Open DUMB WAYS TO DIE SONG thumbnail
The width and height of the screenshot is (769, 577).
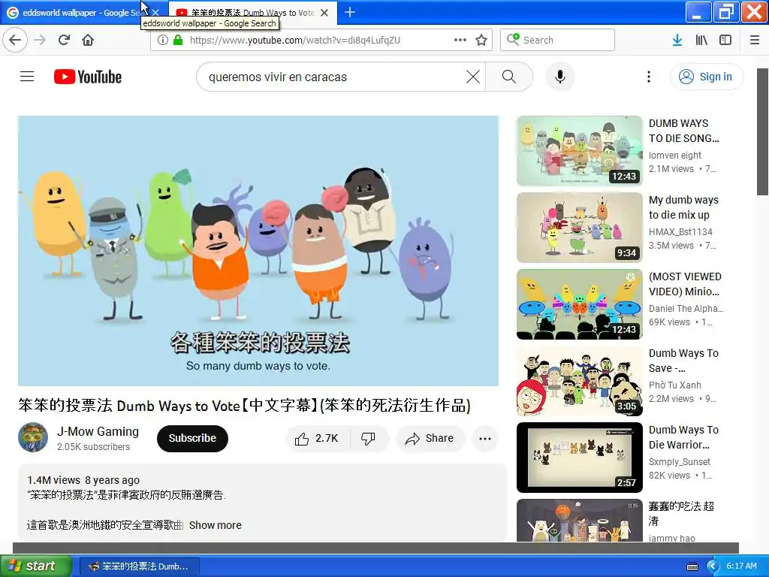pos(579,150)
